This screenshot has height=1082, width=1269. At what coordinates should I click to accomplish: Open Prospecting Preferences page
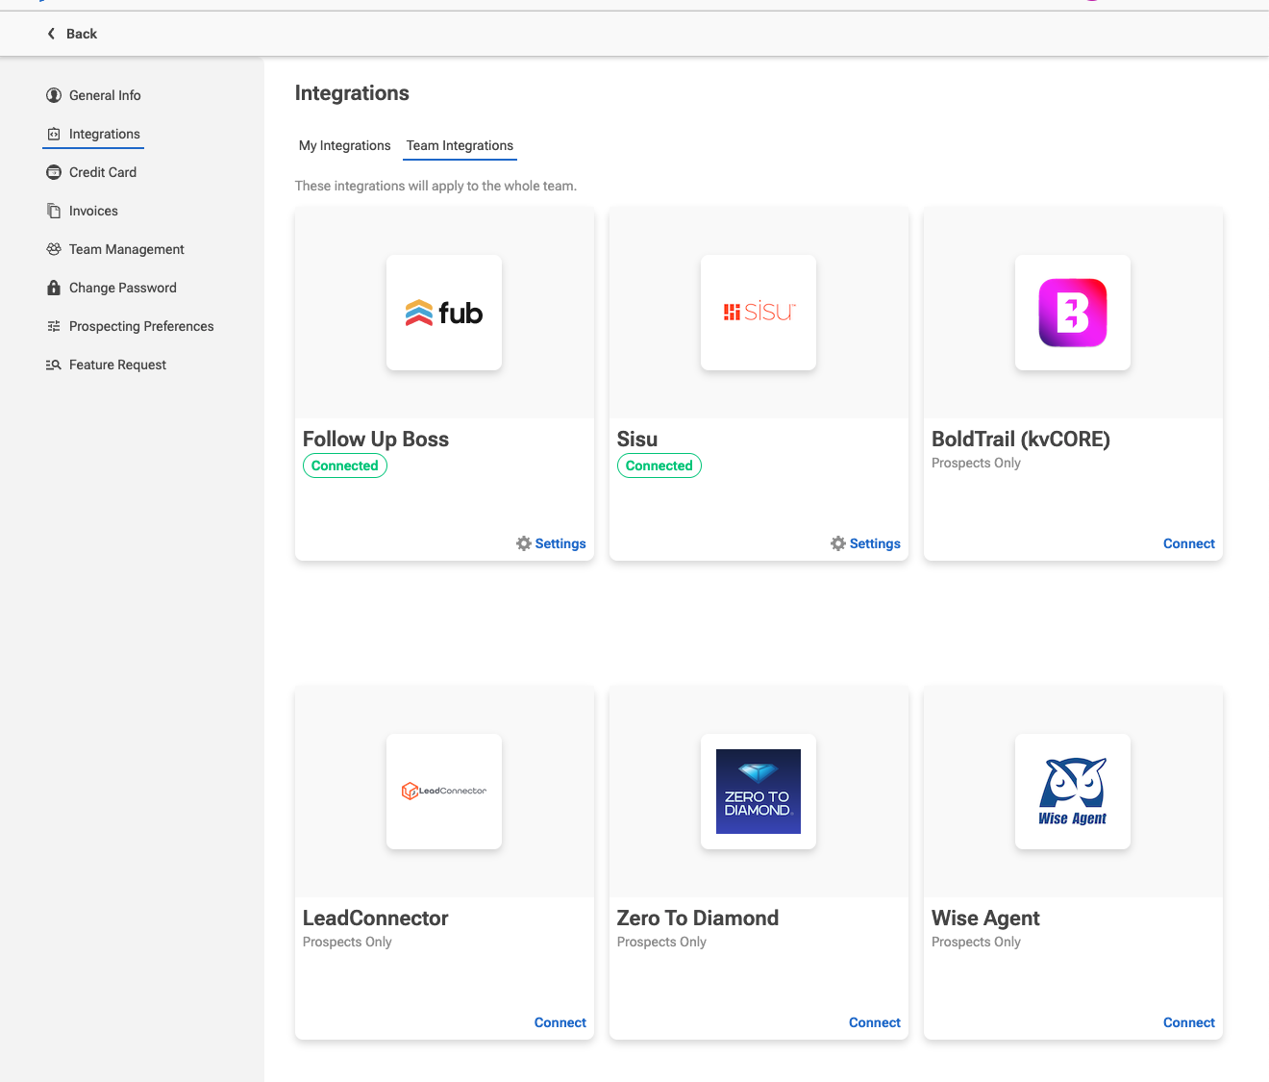click(141, 326)
